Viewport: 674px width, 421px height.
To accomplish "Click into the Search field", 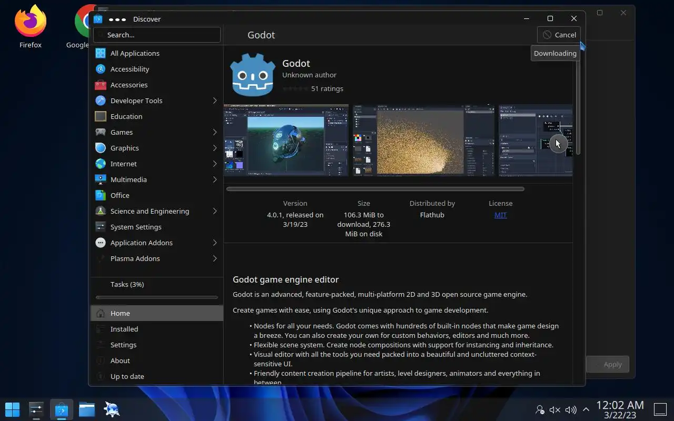I will 157,35.
